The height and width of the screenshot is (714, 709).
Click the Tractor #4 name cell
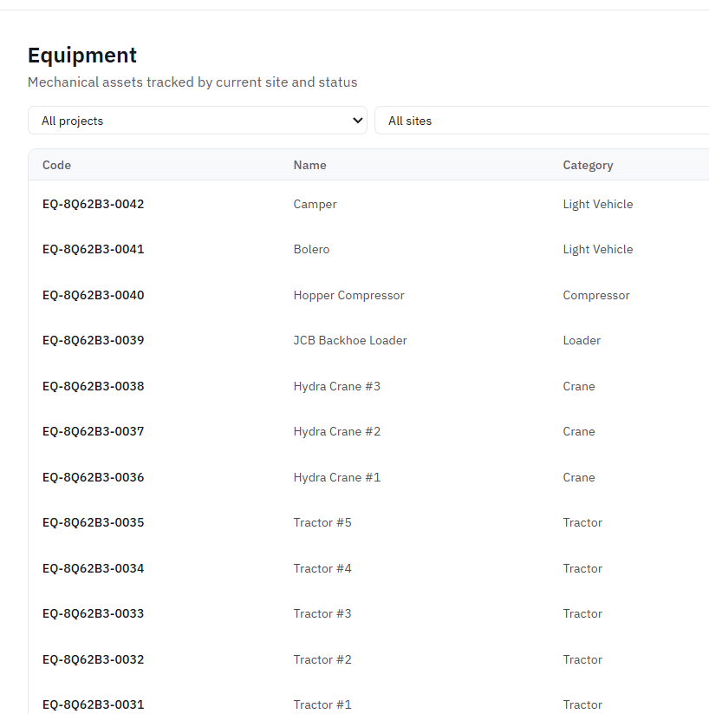point(322,568)
